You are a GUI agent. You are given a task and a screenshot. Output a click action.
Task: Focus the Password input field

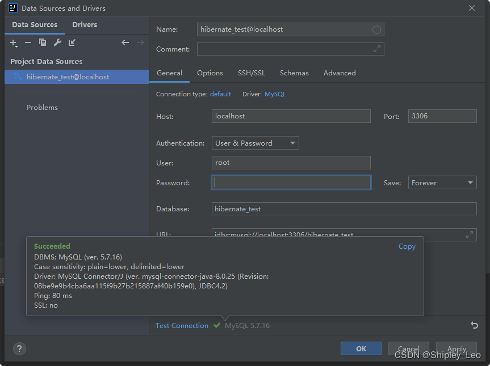pos(291,182)
